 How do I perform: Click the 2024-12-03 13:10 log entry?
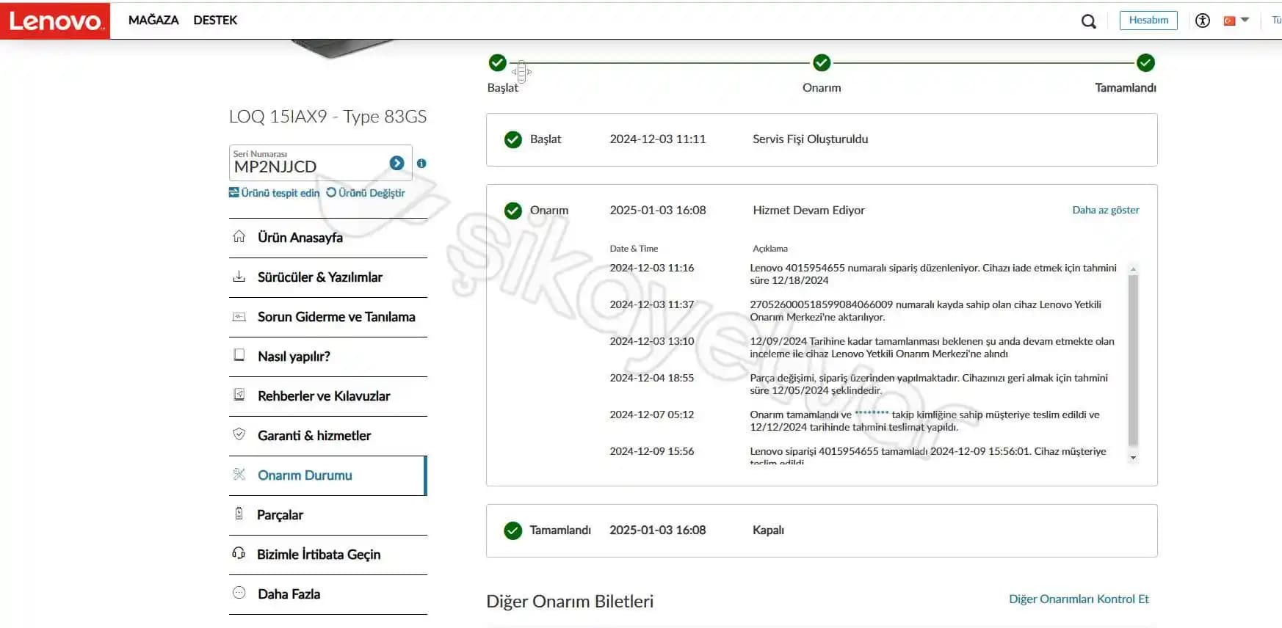[863, 347]
